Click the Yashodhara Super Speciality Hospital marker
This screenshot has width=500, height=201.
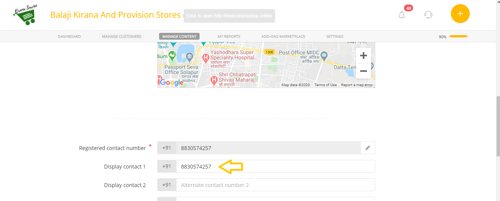[x=206, y=58]
